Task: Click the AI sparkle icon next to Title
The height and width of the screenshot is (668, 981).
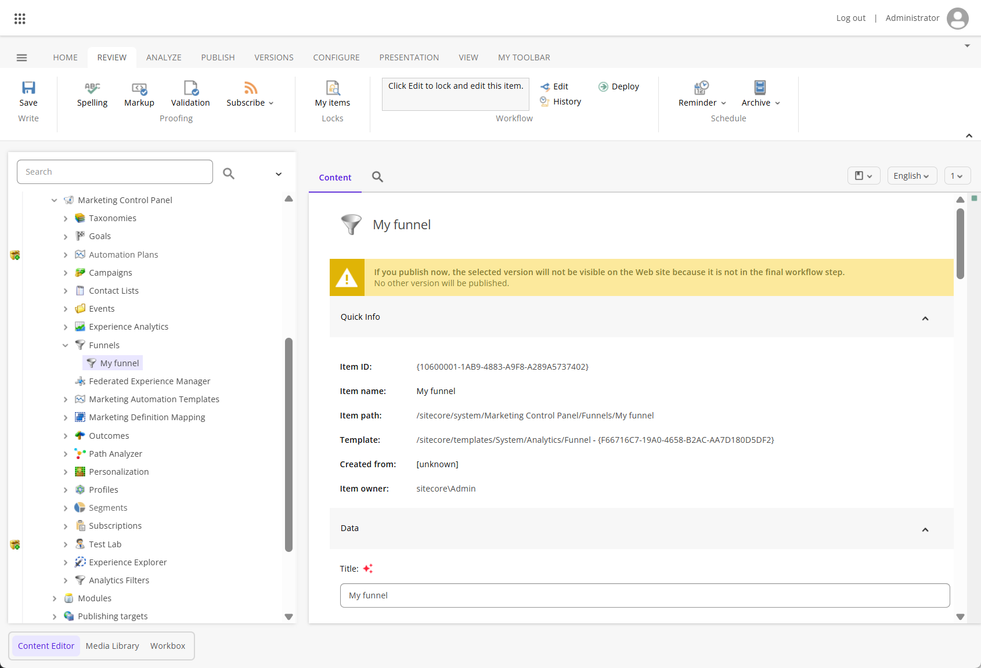Action: [368, 569]
